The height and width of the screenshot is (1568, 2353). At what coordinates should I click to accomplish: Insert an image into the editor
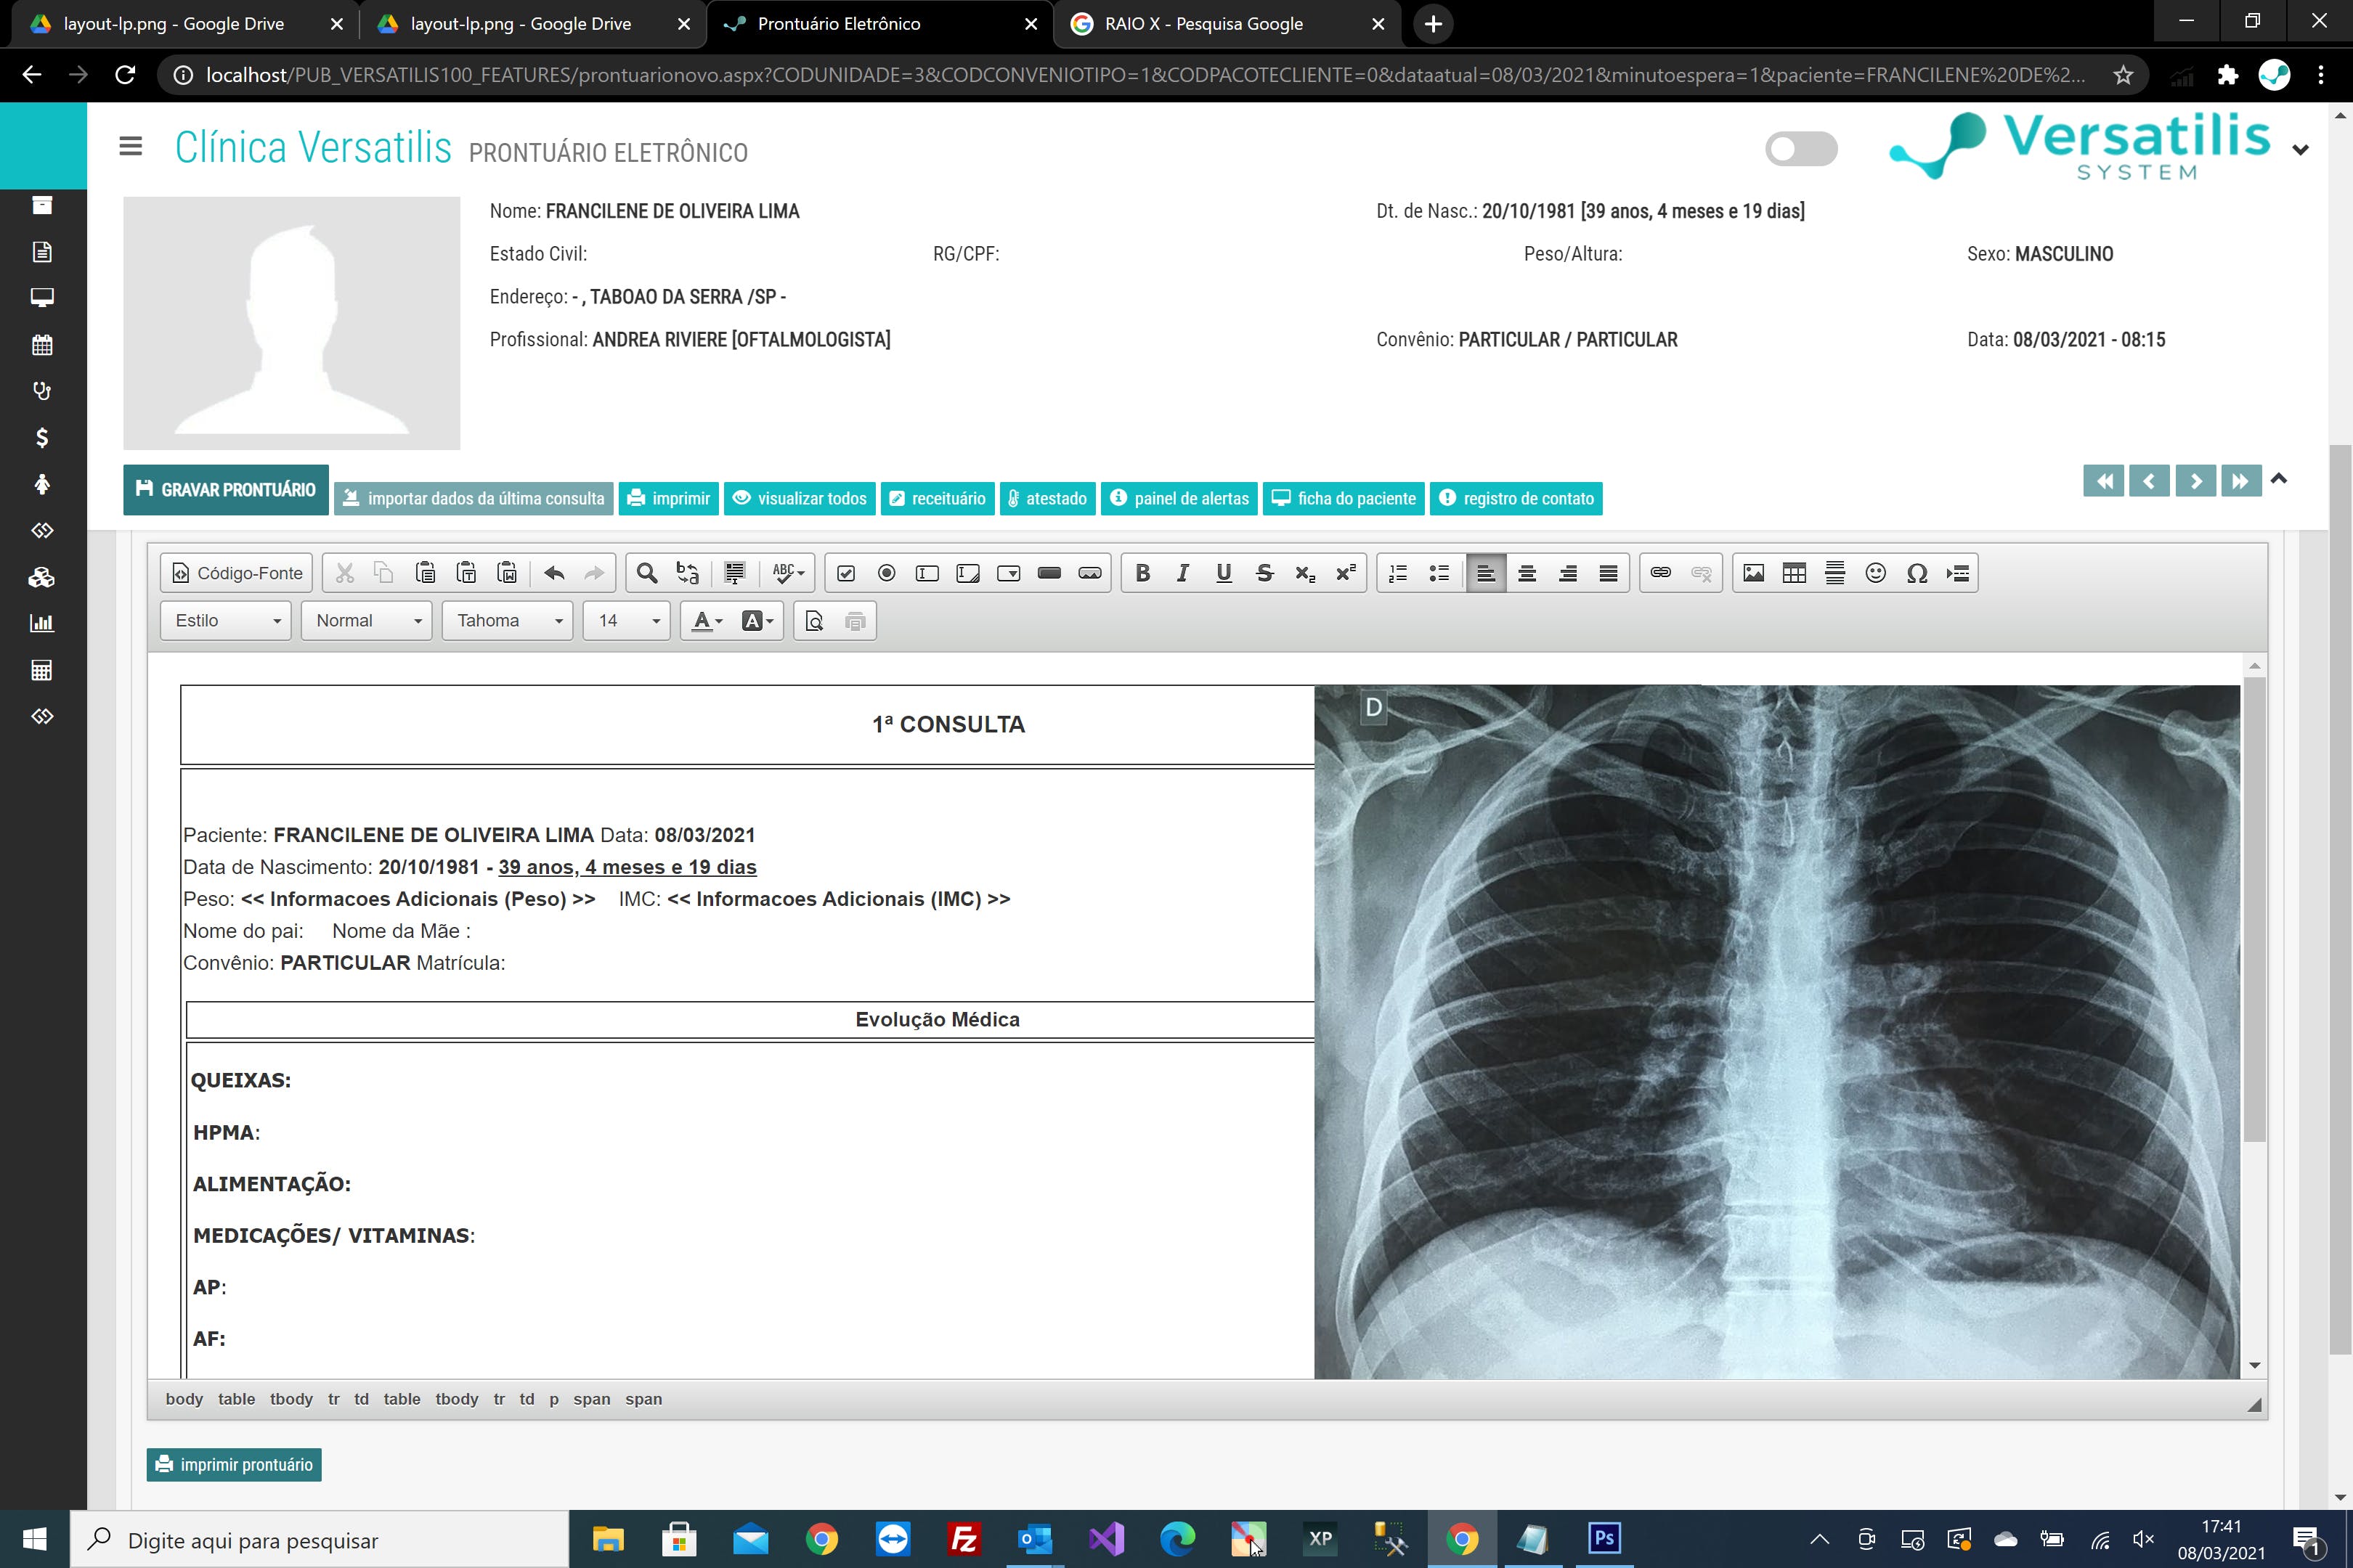click(x=1752, y=573)
